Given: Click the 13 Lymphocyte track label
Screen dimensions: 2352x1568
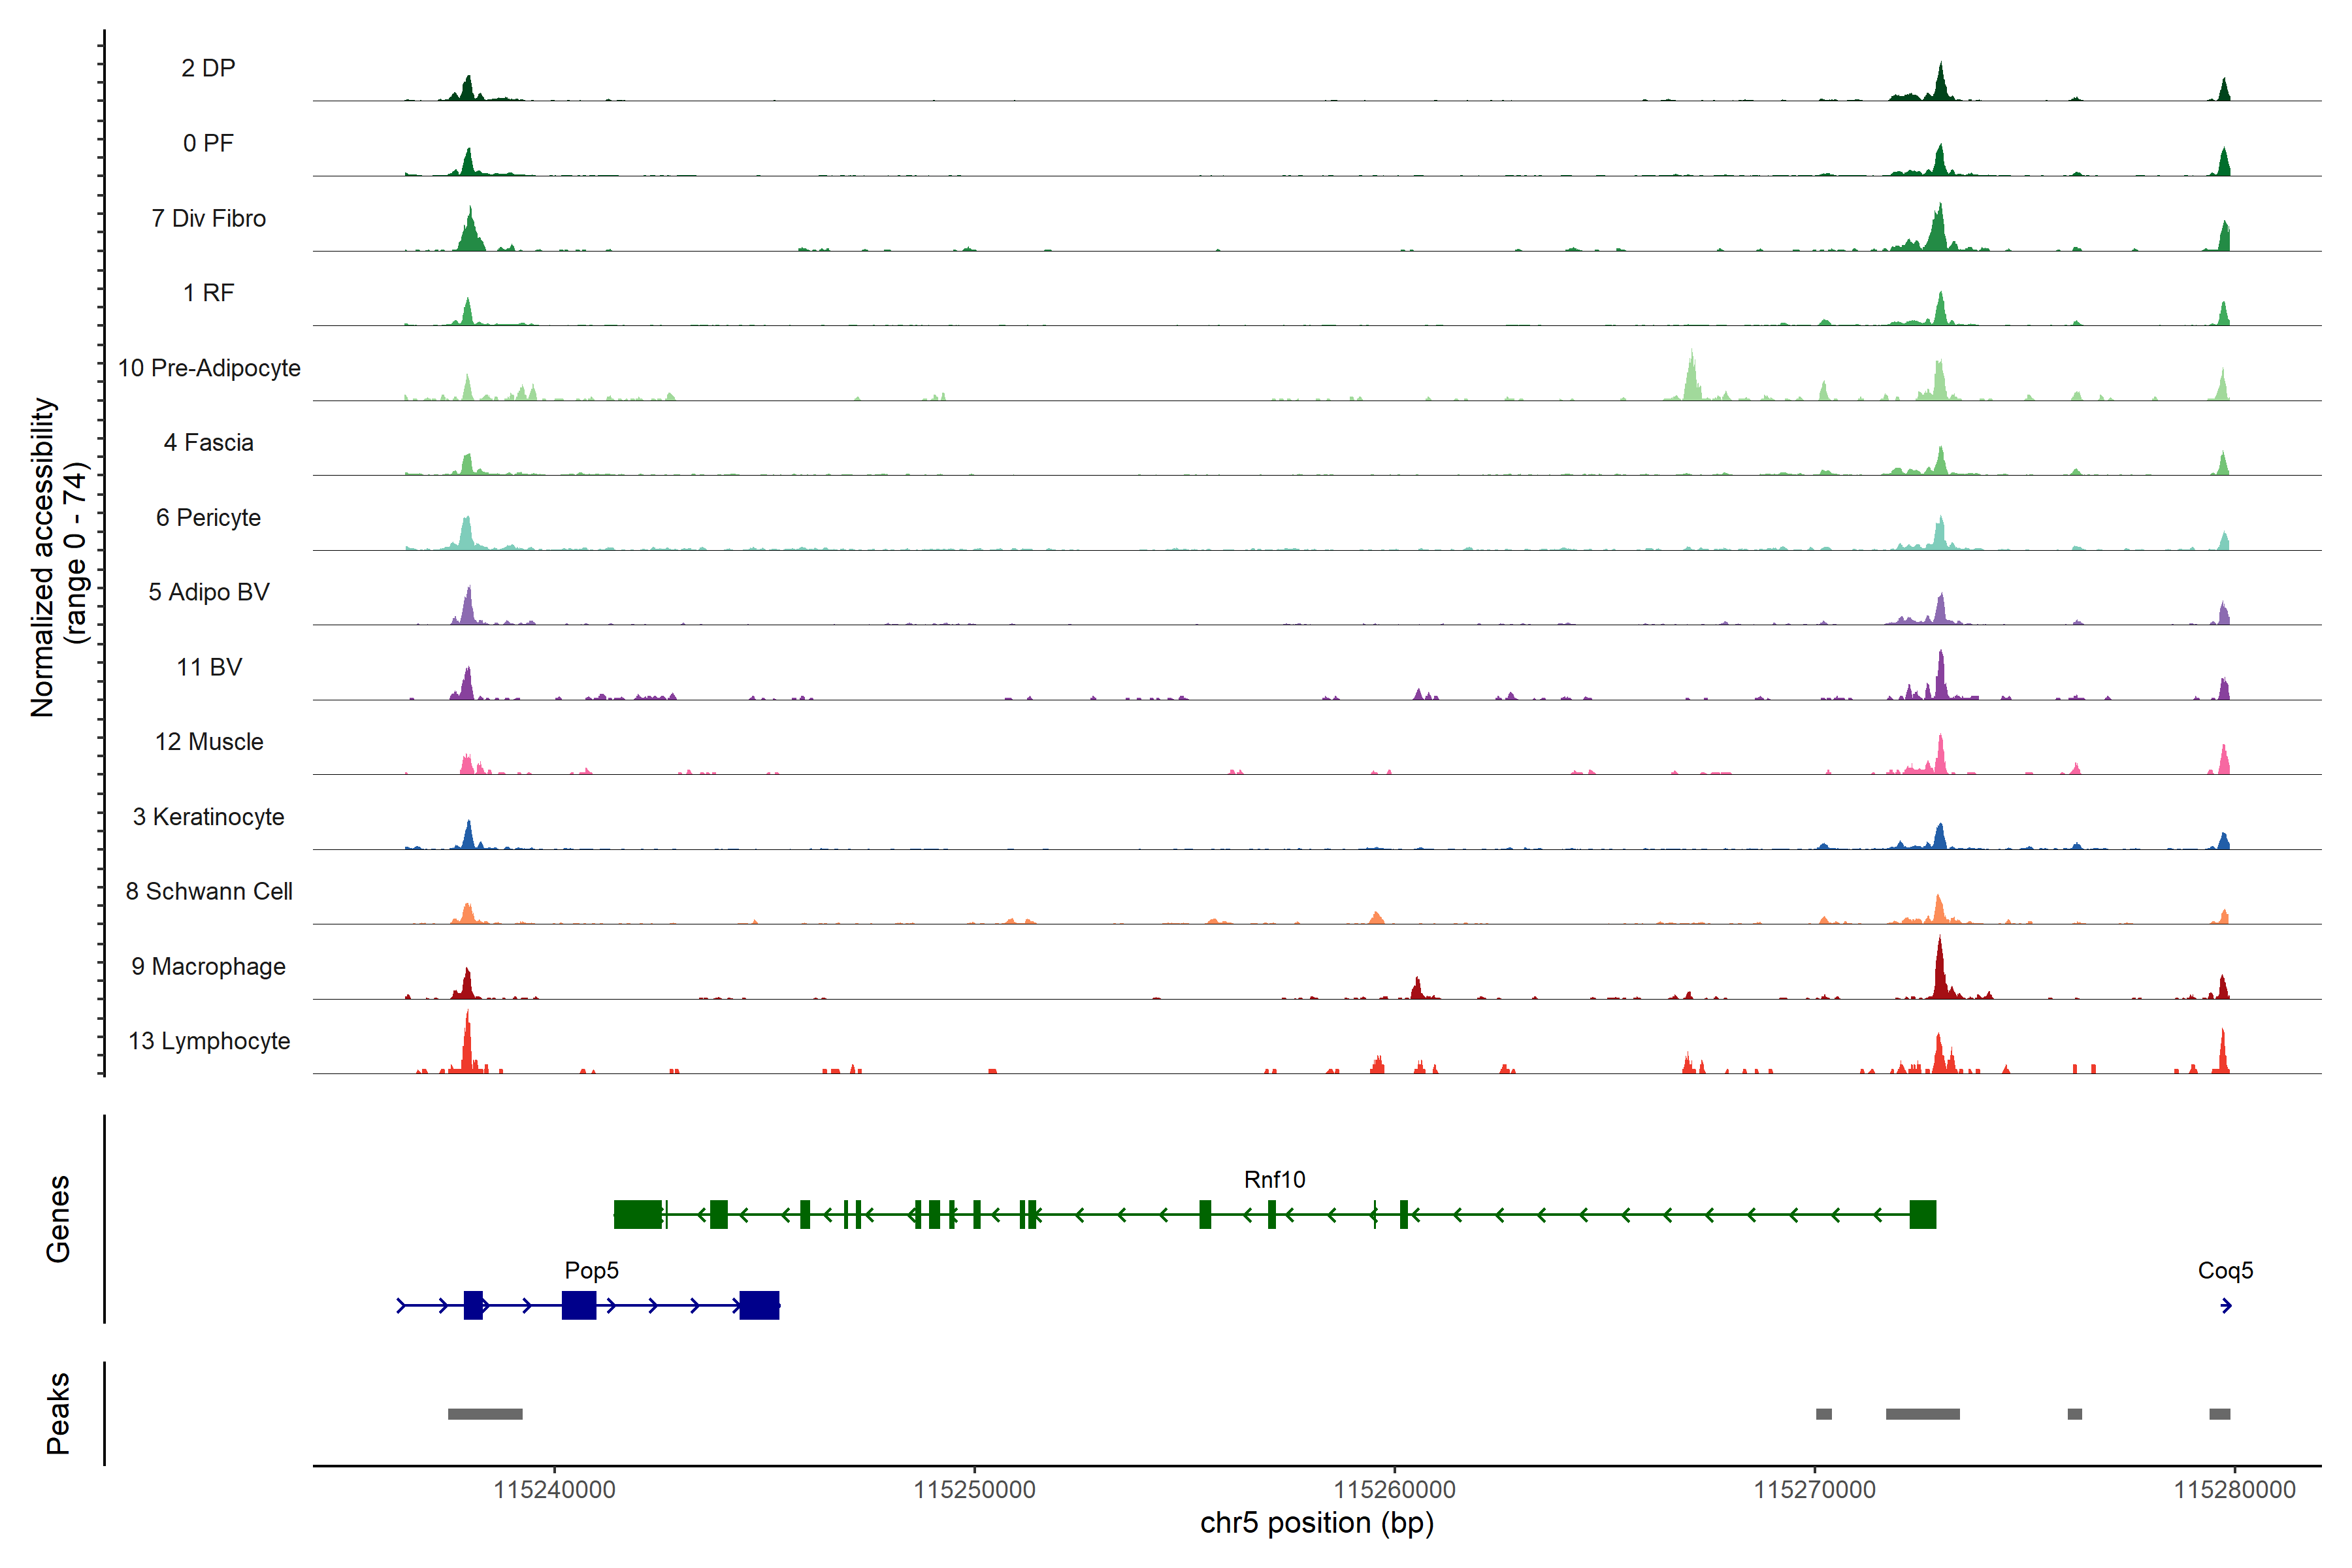Looking at the screenshot, I should (209, 1041).
